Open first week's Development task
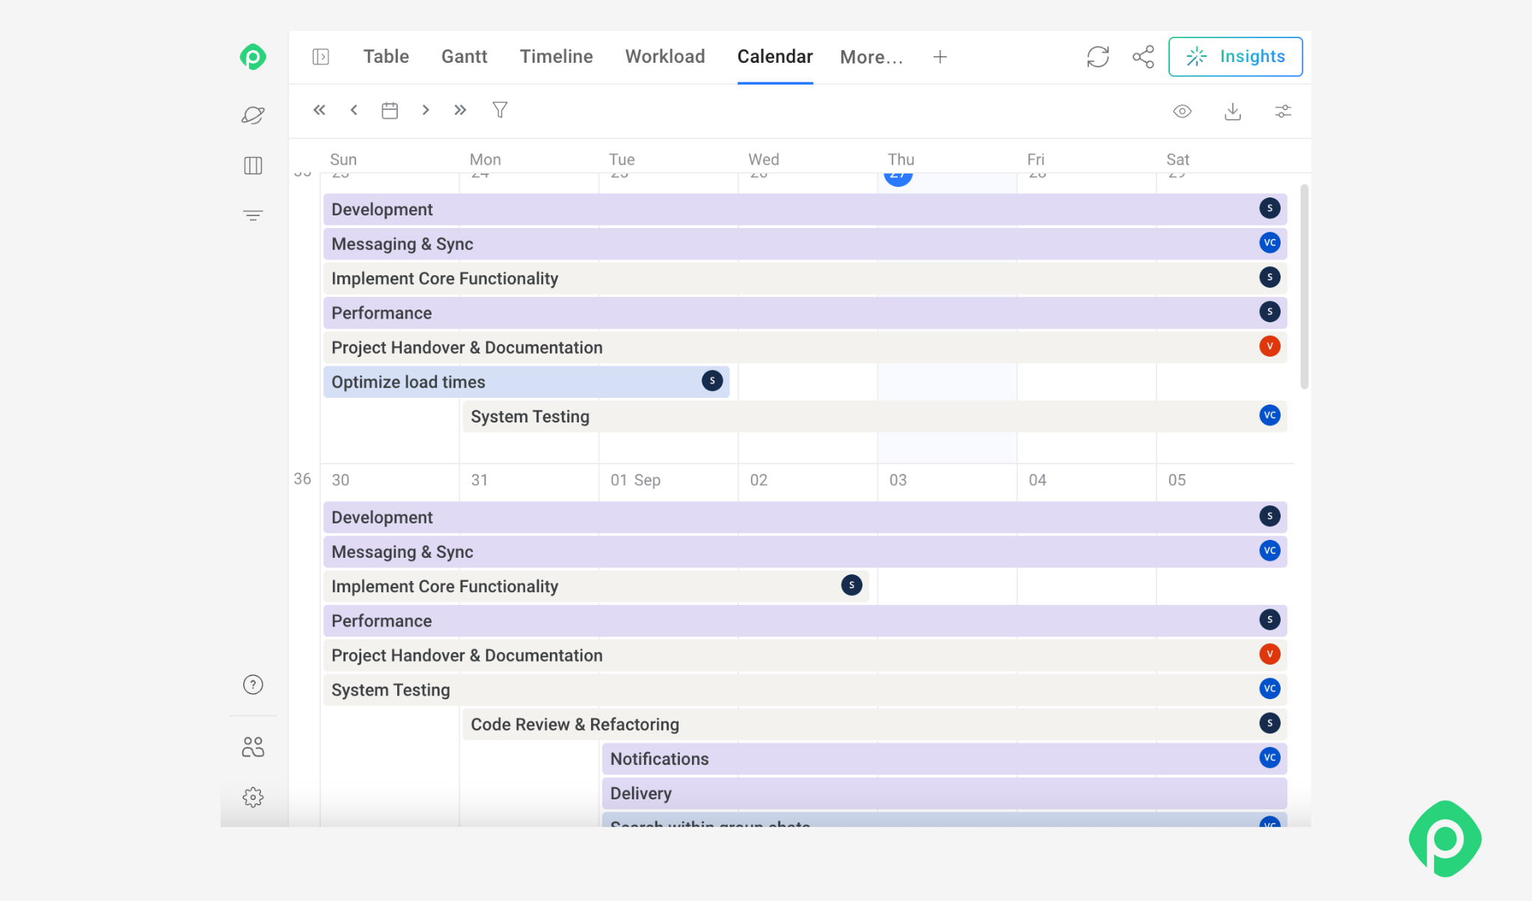This screenshot has width=1532, height=901. click(x=806, y=209)
